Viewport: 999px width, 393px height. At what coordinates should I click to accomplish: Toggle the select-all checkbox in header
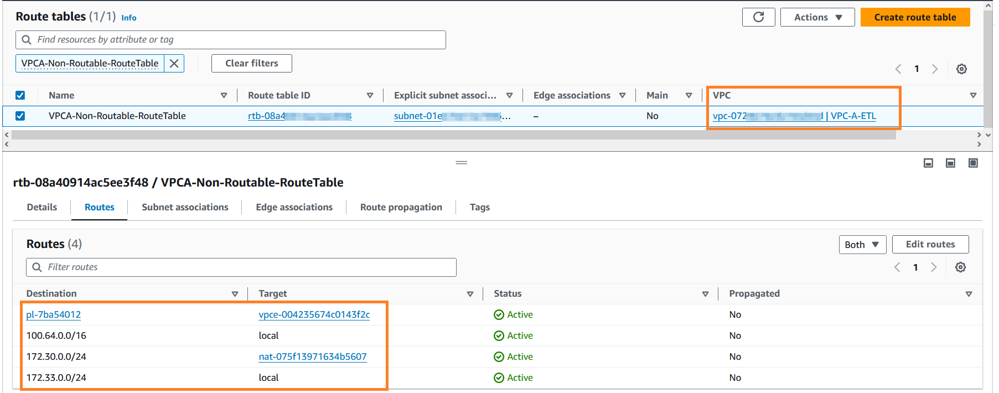click(20, 95)
